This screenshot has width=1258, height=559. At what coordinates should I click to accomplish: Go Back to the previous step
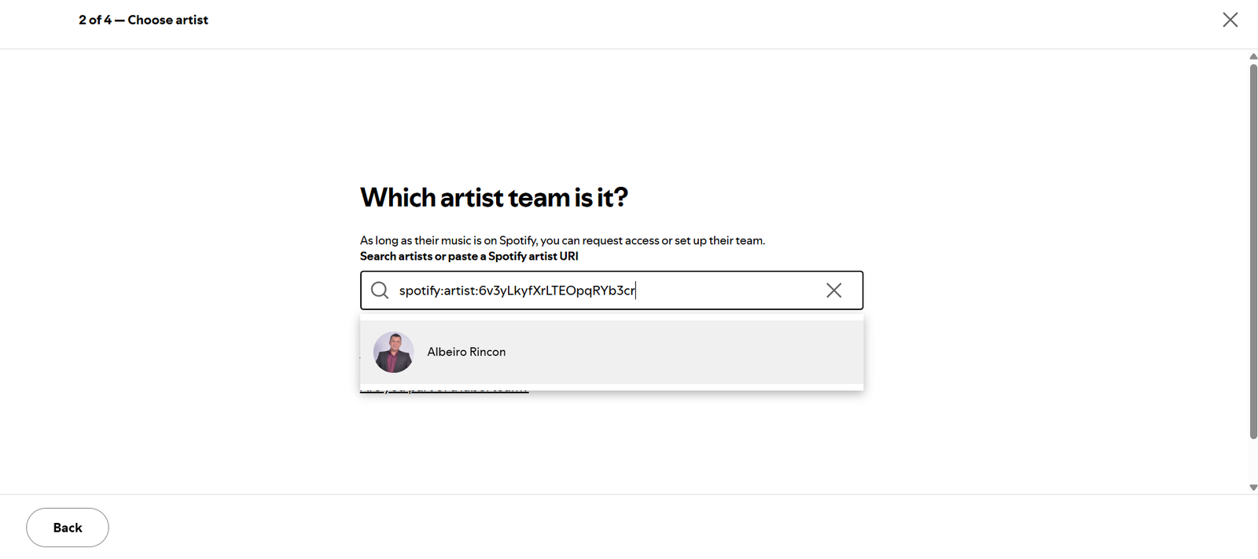(x=68, y=528)
